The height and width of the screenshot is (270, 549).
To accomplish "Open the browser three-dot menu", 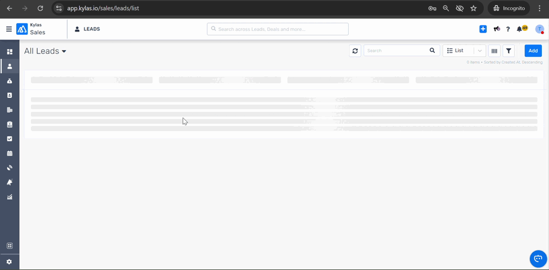I will [x=539, y=8].
